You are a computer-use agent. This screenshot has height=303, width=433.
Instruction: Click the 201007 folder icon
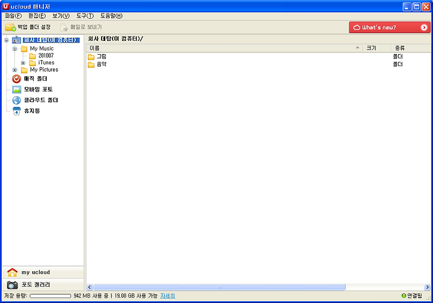pyautogui.click(x=32, y=56)
